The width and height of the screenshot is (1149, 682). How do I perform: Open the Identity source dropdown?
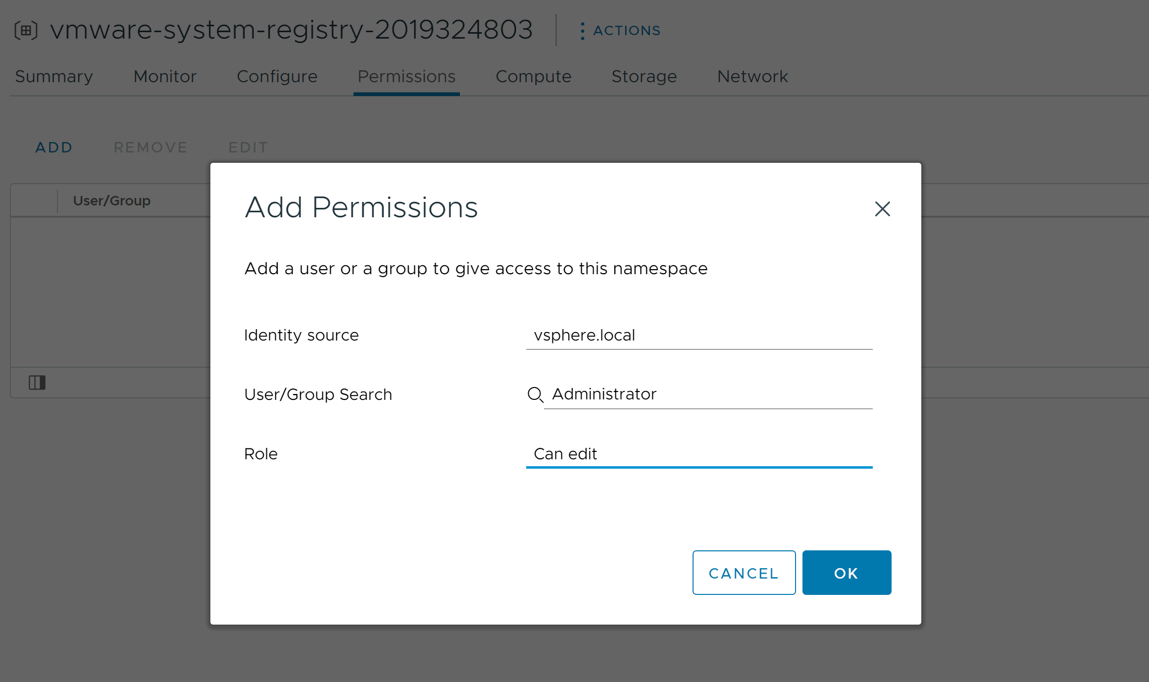699,335
